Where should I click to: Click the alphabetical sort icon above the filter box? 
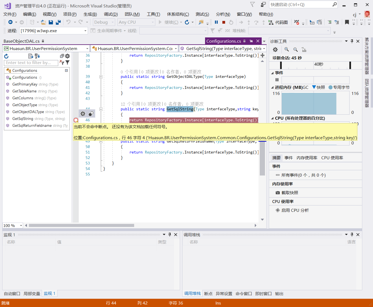click(37, 56)
